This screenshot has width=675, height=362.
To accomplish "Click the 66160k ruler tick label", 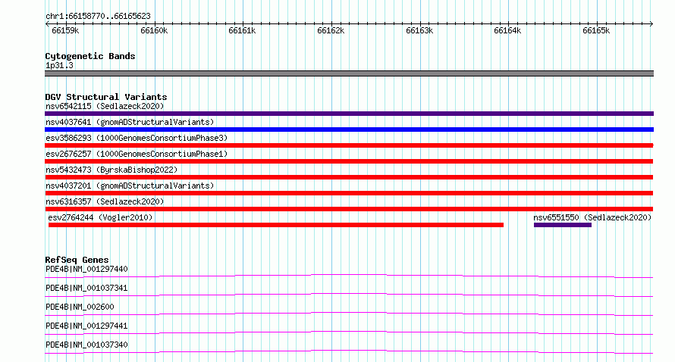I will (x=154, y=30).
